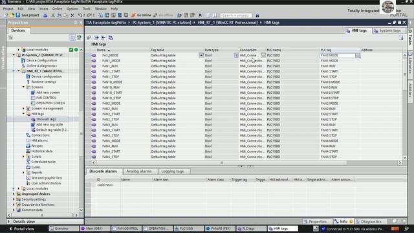Image resolution: width=414 pixels, height=233 pixels.
Task: Open OPERATION SCREEN in project tree
Action: tap(50, 103)
